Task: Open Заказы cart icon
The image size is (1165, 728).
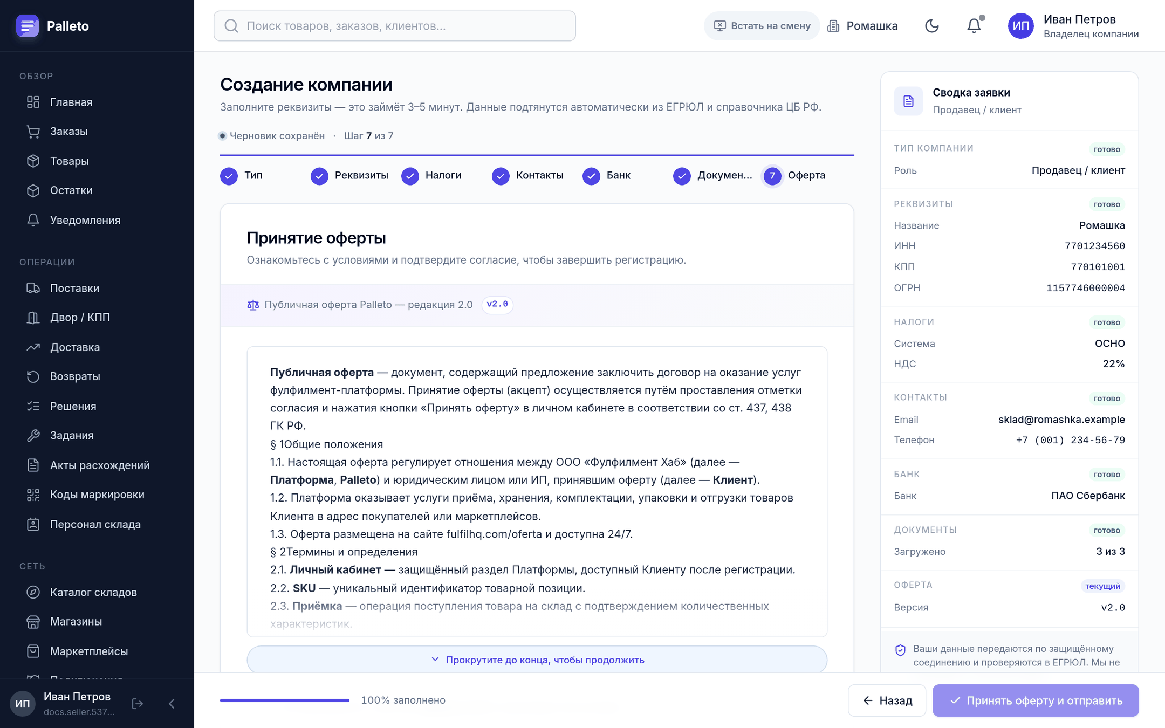Action: pyautogui.click(x=33, y=132)
